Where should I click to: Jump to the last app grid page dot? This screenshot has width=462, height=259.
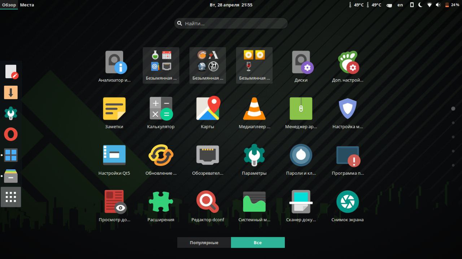click(453, 165)
